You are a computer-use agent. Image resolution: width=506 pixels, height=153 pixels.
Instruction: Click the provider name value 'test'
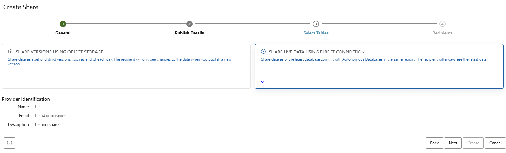click(x=38, y=107)
